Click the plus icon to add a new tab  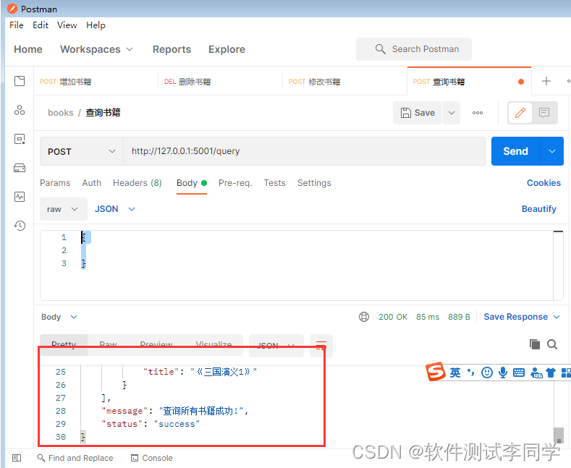(546, 81)
